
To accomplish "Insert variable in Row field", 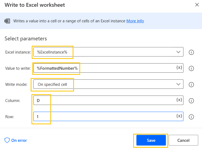I will 179,116.
